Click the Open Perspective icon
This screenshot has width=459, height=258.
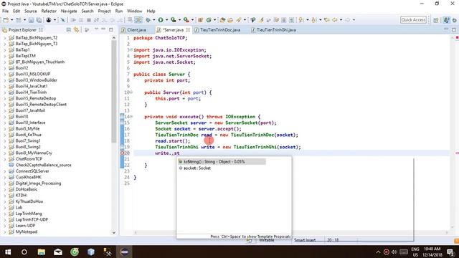click(436, 20)
